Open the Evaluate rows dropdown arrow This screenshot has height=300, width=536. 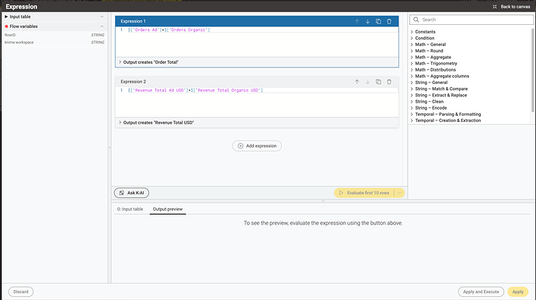399,193
